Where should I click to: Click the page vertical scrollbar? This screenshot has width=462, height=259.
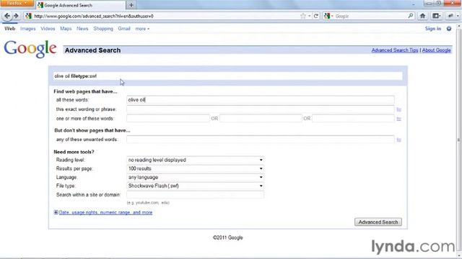point(459,140)
